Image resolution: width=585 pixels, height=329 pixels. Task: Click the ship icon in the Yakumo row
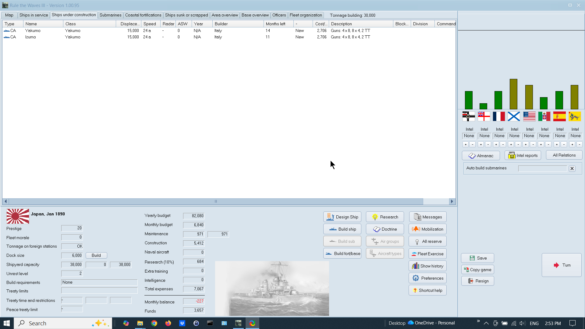7,31
